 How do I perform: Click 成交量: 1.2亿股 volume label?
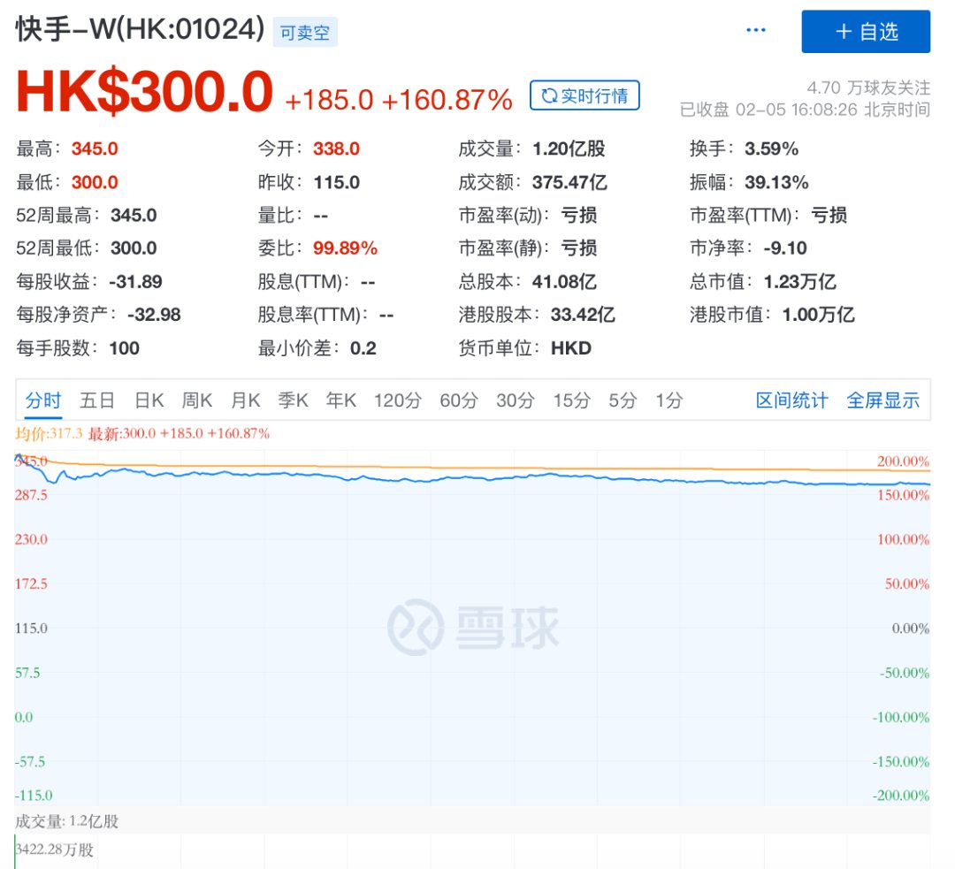point(67,821)
